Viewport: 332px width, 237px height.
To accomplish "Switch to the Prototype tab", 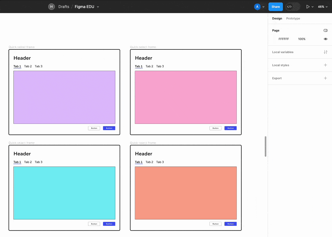I will pos(293,18).
